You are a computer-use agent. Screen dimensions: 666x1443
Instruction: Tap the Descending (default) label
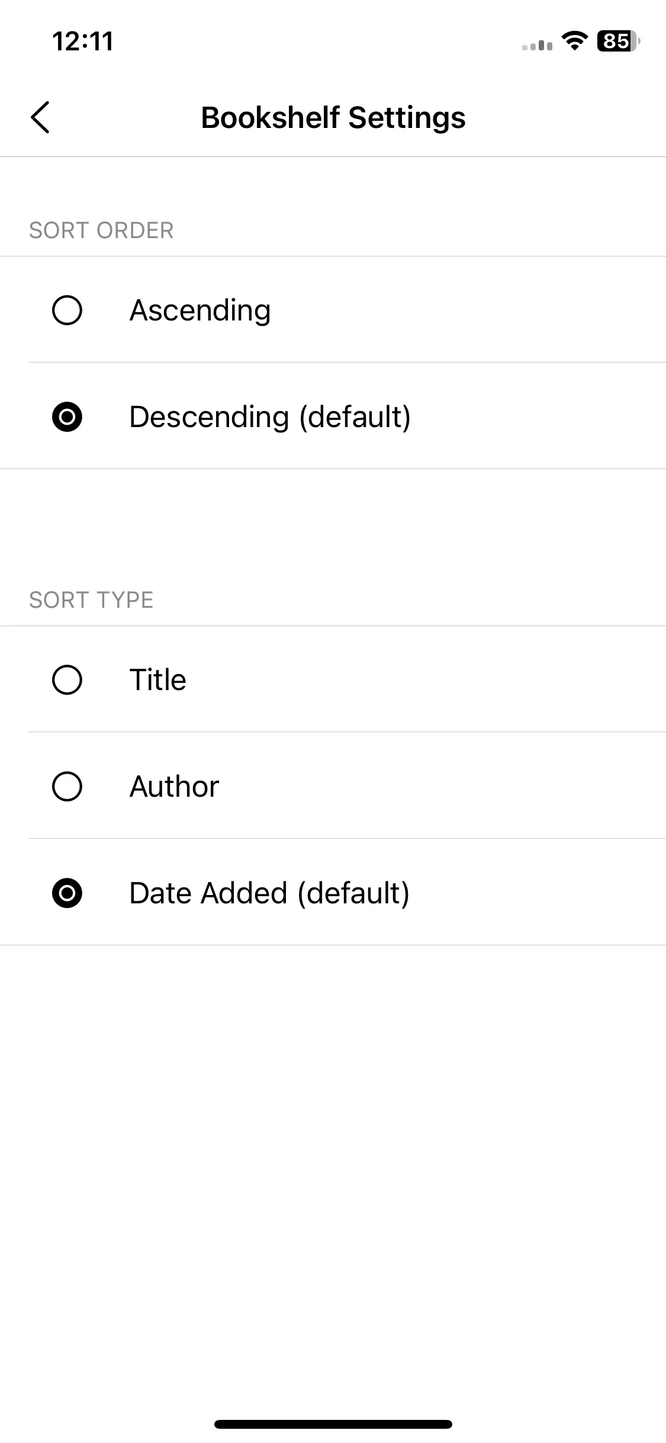(270, 417)
